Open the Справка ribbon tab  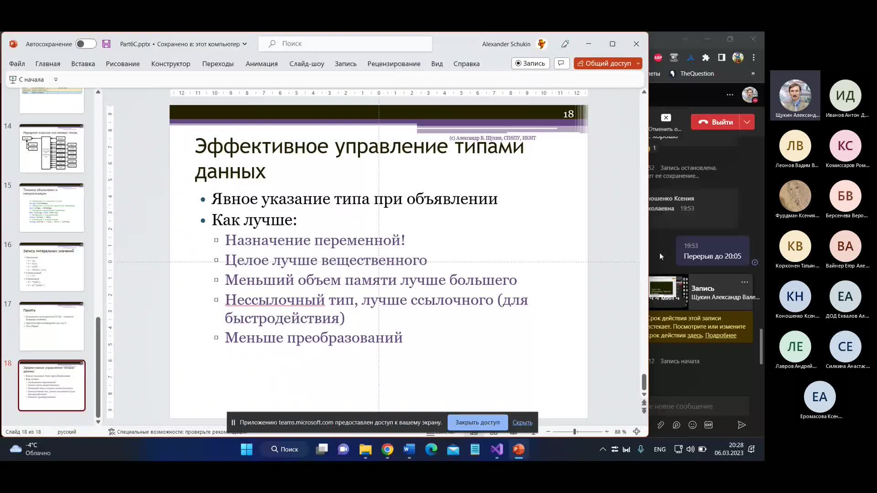point(466,63)
